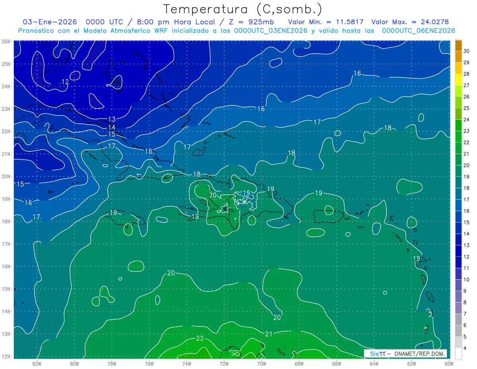
Task: Select the initialization stamp "0000UTC_03ENE2026"
Action: [270, 31]
